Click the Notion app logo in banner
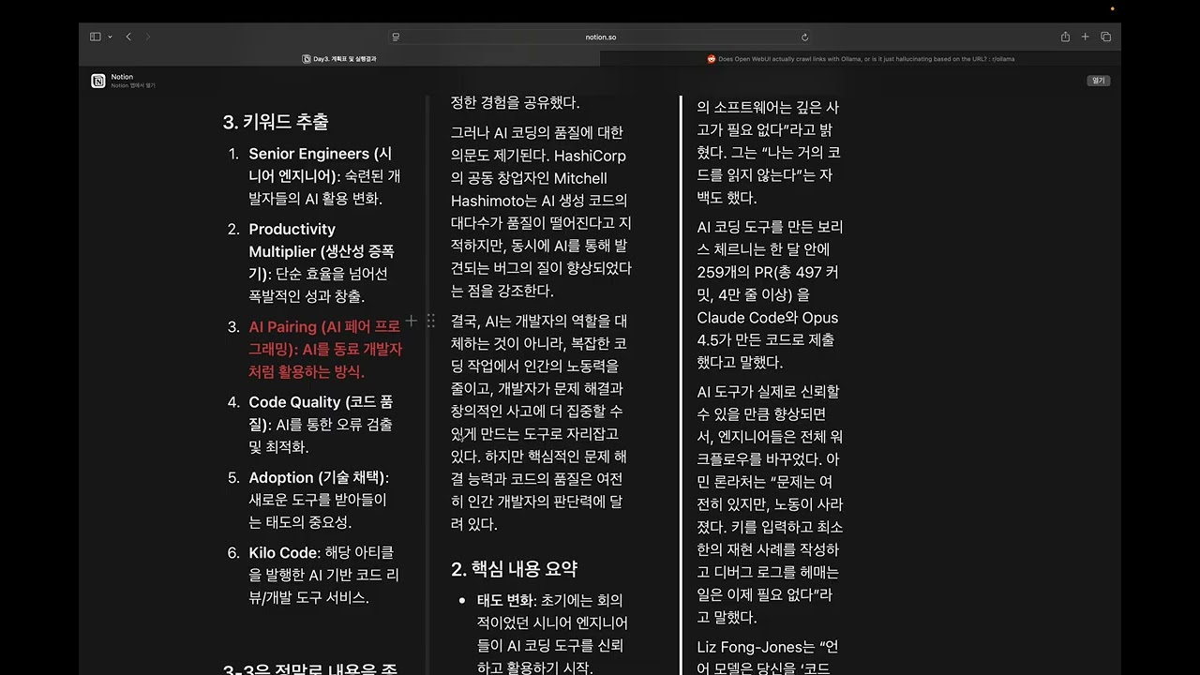Image resolution: width=1200 pixels, height=675 pixels. (x=98, y=81)
